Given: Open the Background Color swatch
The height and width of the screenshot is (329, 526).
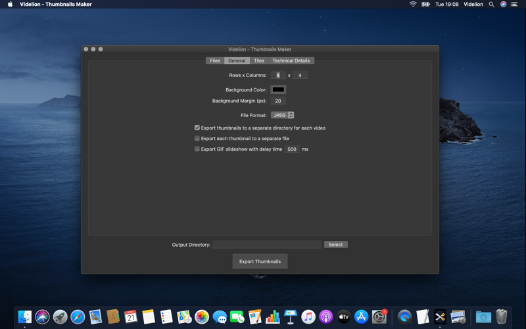Looking at the screenshot, I should point(278,89).
